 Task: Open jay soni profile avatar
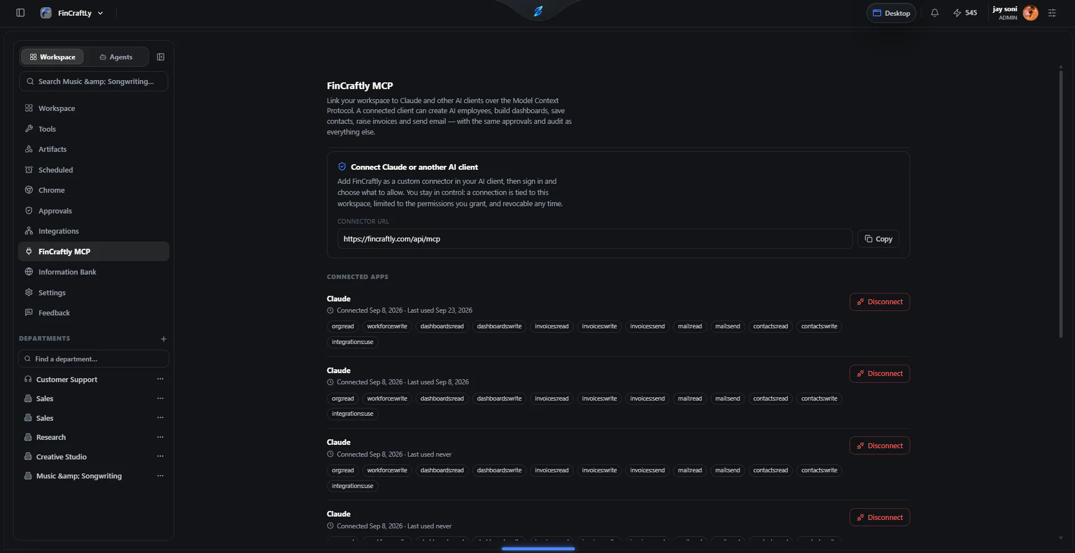(1030, 13)
